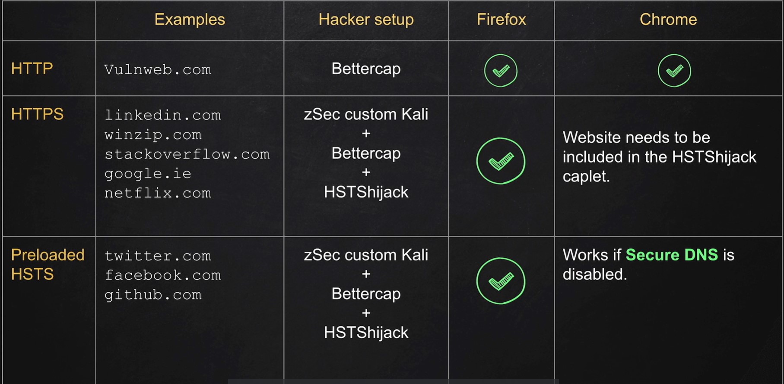Click twitter.com in Preloaded HSTS examples
784x384 pixels.
[x=158, y=256]
